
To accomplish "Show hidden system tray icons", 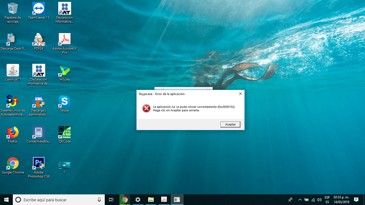I will pos(300,200).
